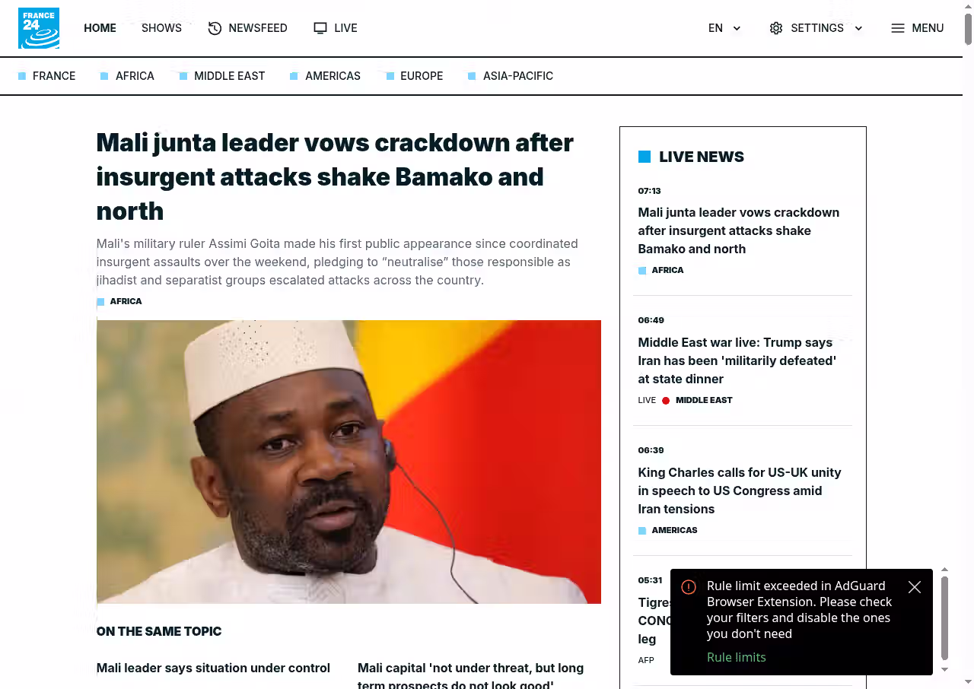
Task: Click the Live TV screen icon
Action: [320, 28]
